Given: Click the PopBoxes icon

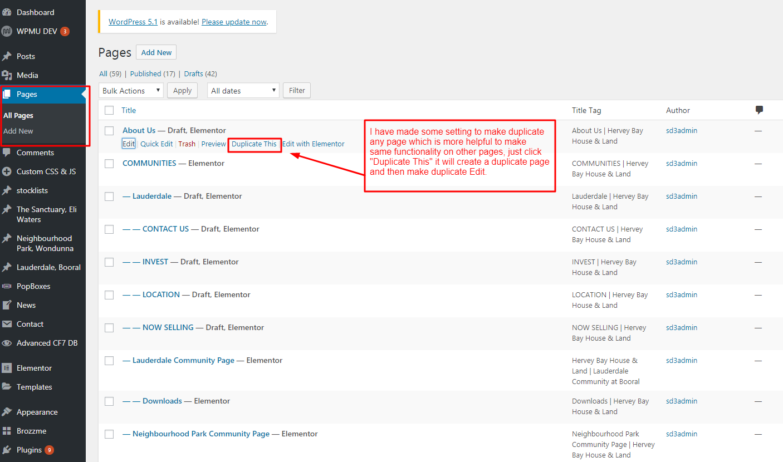Looking at the screenshot, I should 7,286.
